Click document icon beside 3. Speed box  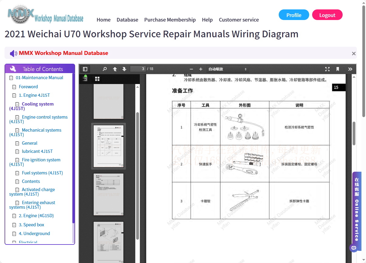(14, 225)
